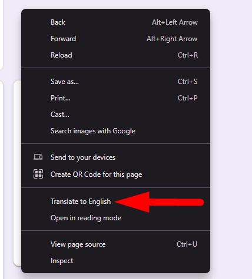Click the devices icon beside Send to your devices
The height and width of the screenshot is (279, 252).
(x=38, y=157)
